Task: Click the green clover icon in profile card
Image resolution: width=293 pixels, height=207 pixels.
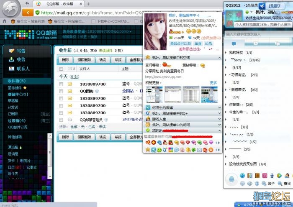Action: [x=194, y=150]
